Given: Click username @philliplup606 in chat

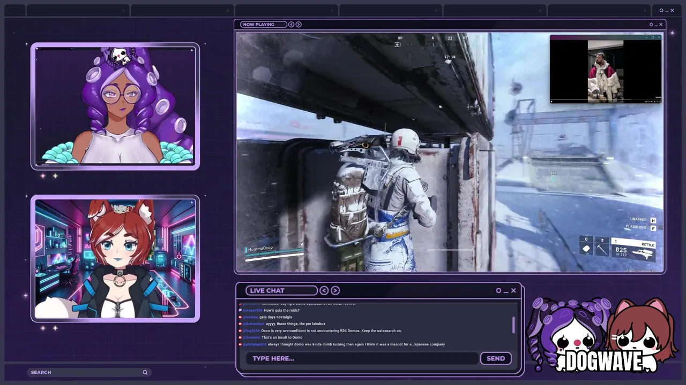Looking at the screenshot, I should coord(255,344).
